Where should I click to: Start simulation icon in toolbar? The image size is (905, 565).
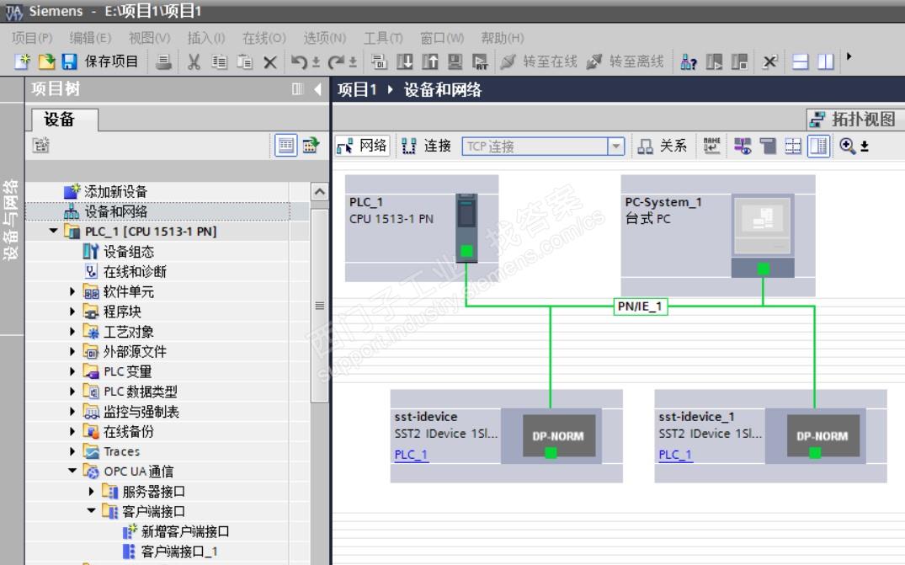[x=455, y=61]
